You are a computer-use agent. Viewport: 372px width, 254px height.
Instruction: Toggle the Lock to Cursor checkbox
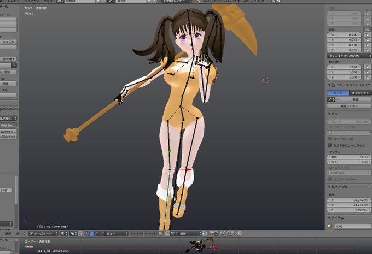(x=329, y=139)
